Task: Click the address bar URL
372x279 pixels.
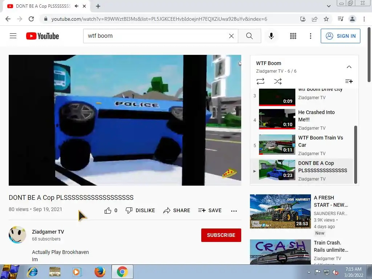Action: 159,19
